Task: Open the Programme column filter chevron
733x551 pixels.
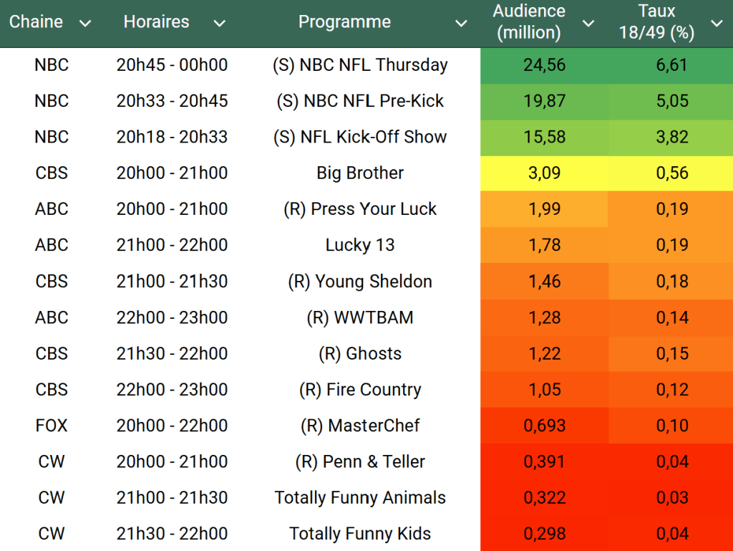Action: click(462, 24)
